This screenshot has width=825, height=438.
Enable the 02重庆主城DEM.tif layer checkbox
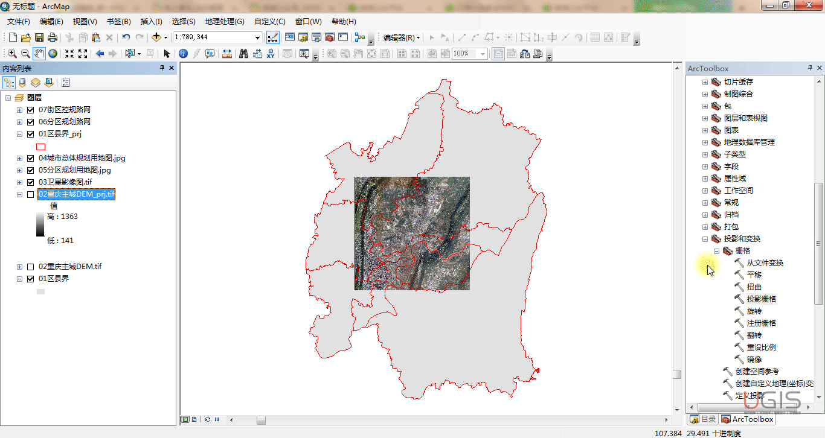31,267
